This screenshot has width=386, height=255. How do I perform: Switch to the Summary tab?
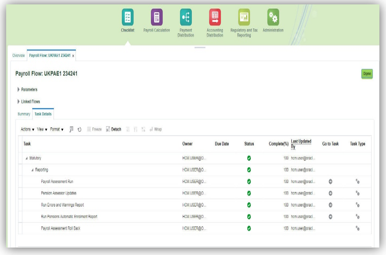point(24,114)
